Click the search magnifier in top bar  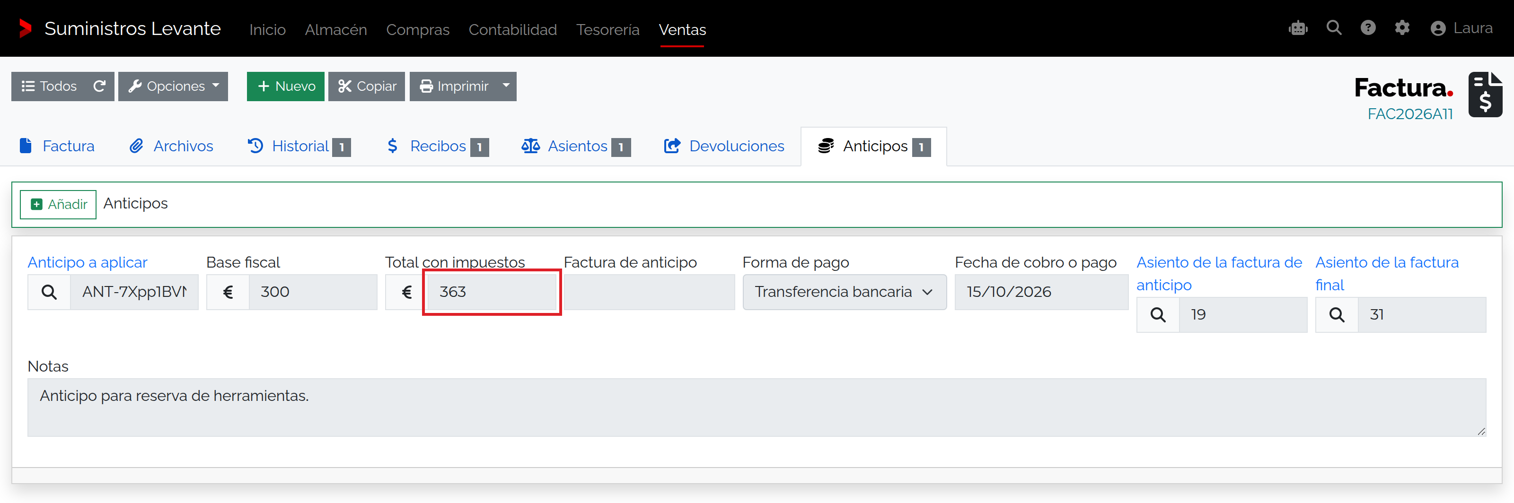1334,27
